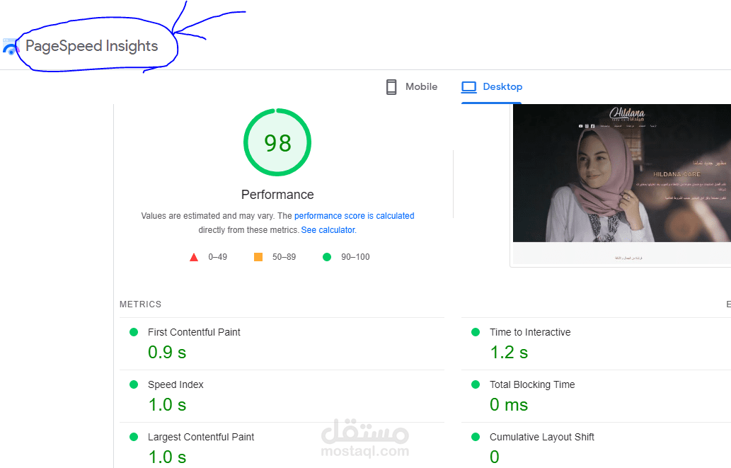
Task: Expand the Total Blocking Time metric
Action: point(532,384)
